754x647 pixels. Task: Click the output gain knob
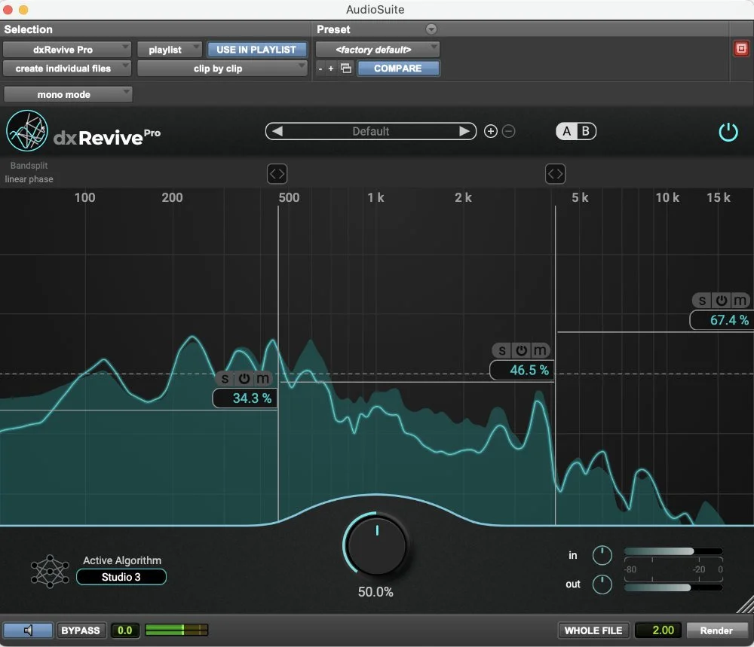point(602,584)
